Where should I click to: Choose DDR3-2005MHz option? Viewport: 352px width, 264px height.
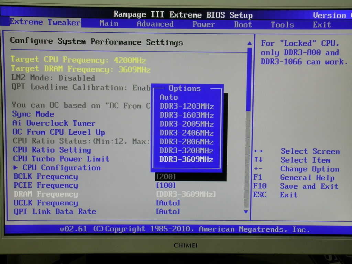(x=187, y=124)
